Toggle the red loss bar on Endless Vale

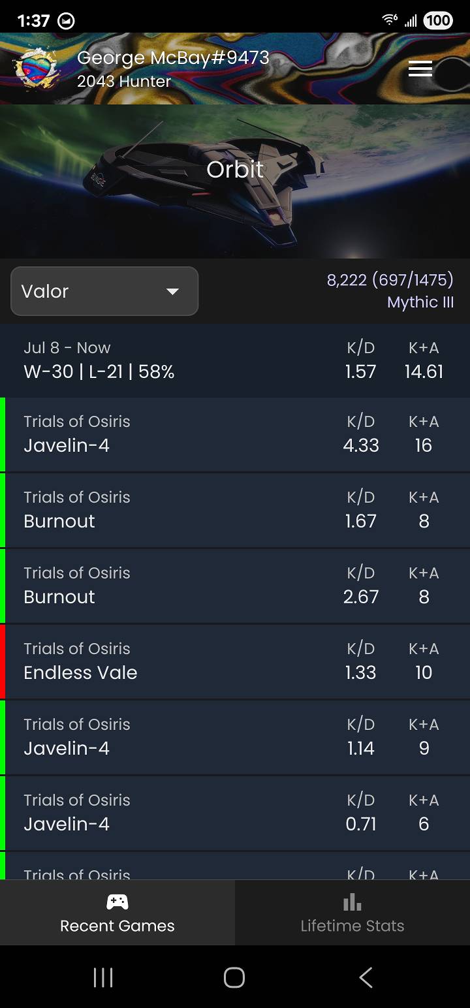[3, 661]
